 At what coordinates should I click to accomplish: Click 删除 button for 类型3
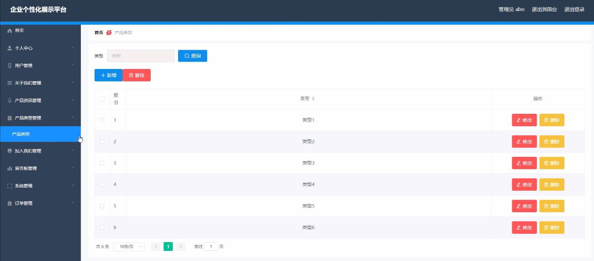pyautogui.click(x=552, y=163)
